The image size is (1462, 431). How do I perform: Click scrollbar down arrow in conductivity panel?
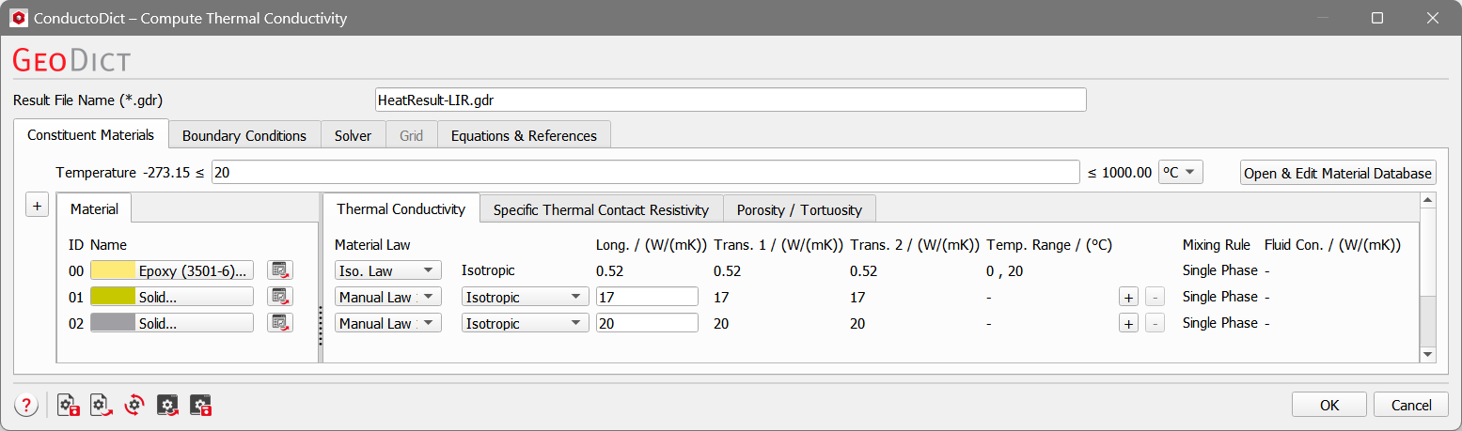1428,355
